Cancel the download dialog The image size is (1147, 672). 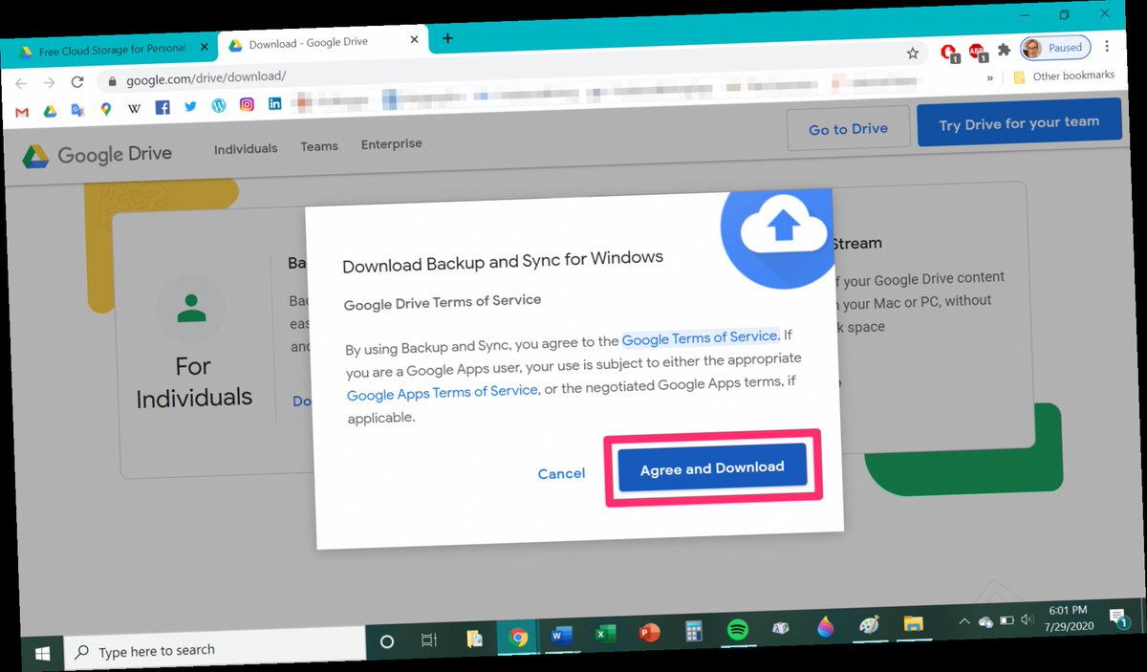tap(561, 474)
